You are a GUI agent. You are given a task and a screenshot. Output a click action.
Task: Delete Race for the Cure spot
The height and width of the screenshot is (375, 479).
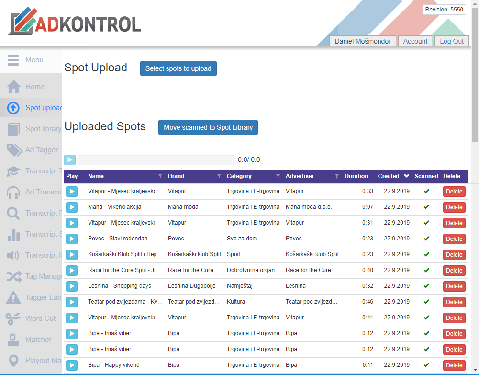tap(454, 271)
